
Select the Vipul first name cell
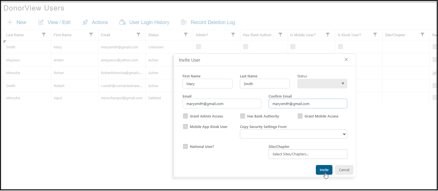(75, 98)
